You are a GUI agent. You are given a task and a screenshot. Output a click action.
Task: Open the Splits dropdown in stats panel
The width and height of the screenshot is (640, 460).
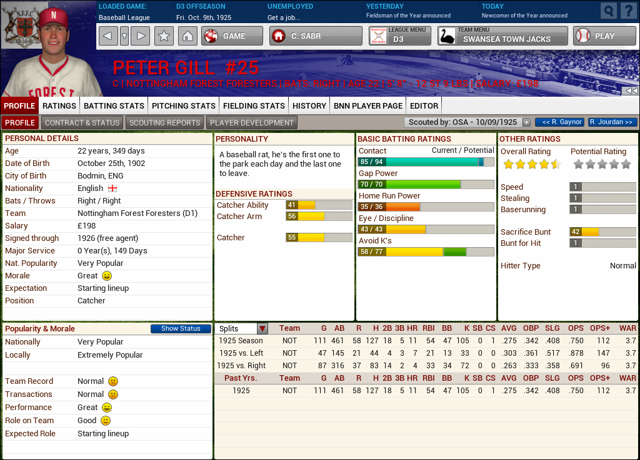(x=262, y=328)
